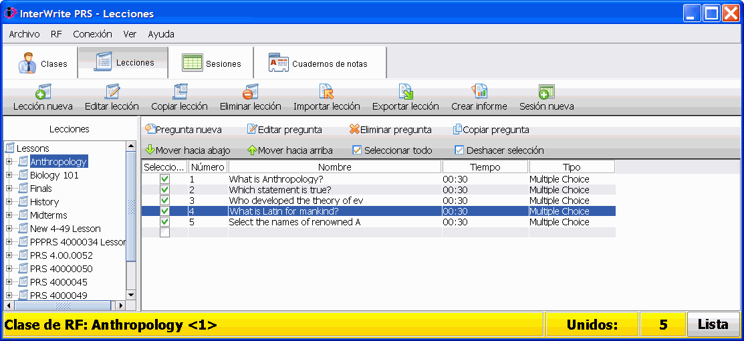Image resolution: width=744 pixels, height=341 pixels.
Task: Open the RF menu
Action: click(56, 34)
